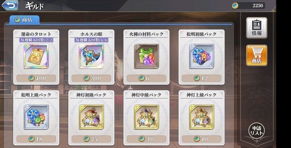Switch to the 商店 tab
Viewport: 291px width, 148px height.
click(x=24, y=20)
